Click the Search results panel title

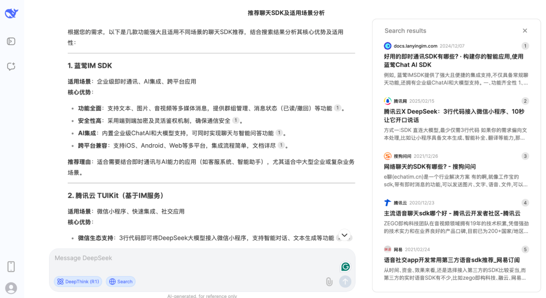pyautogui.click(x=405, y=31)
